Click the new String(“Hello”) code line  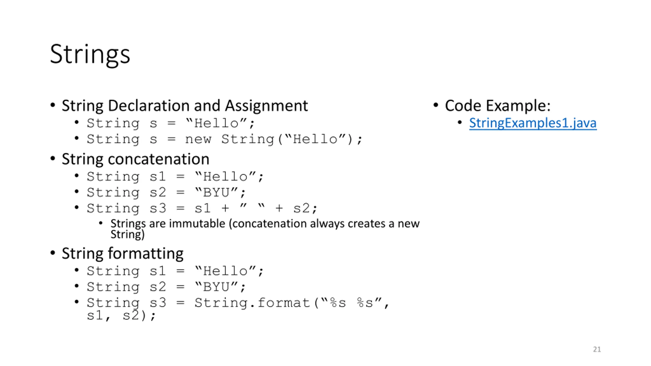pos(224,140)
